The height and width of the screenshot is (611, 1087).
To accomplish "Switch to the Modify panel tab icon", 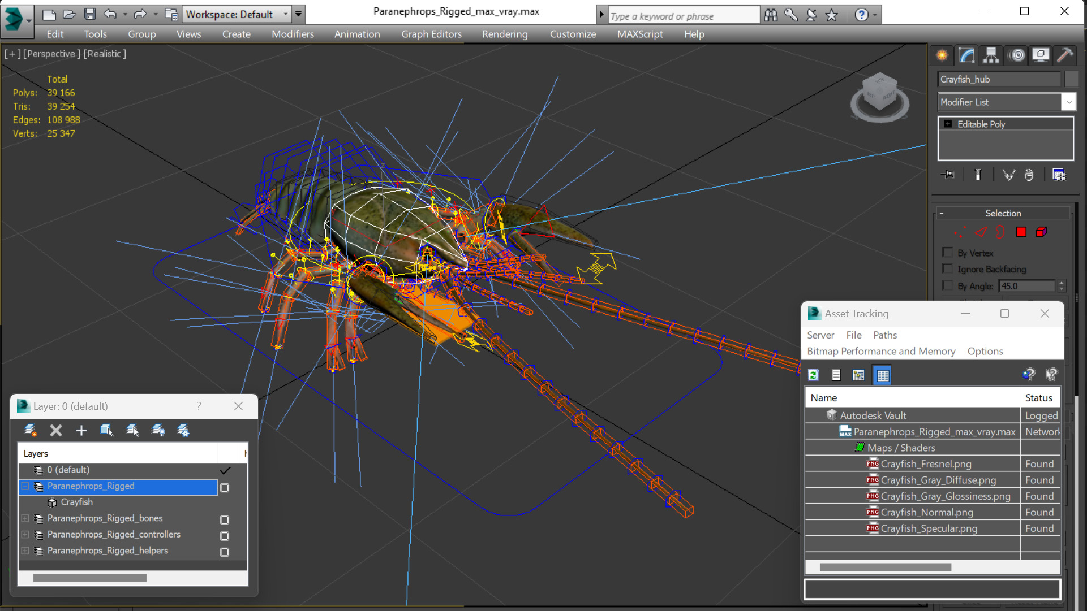I will [967, 55].
